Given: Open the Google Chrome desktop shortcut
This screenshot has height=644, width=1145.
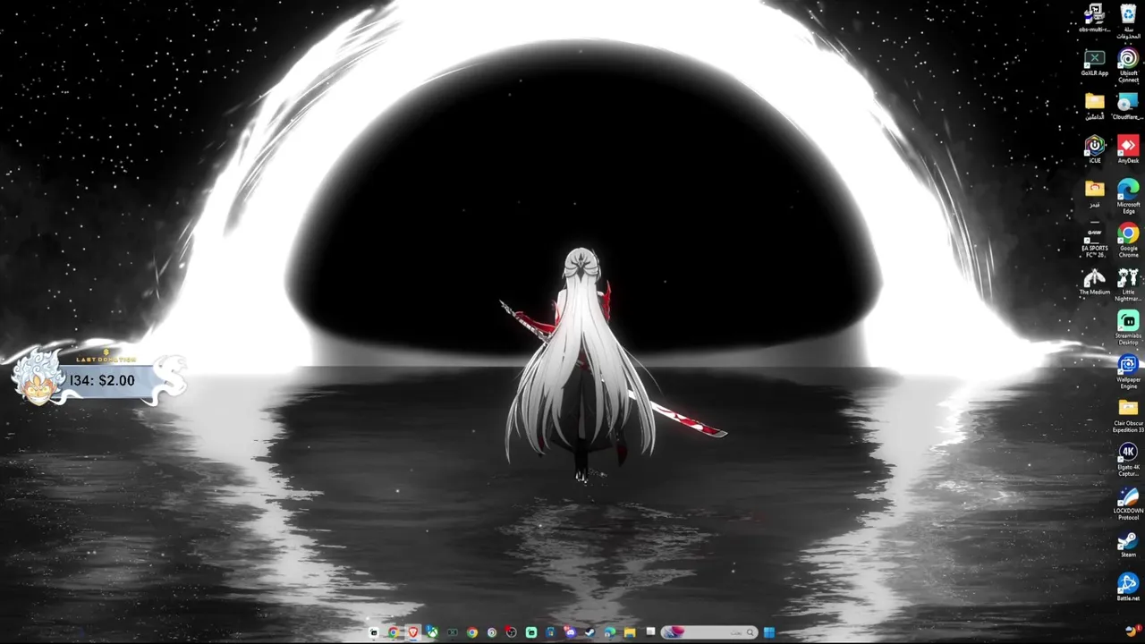Looking at the screenshot, I should (x=1128, y=241).
